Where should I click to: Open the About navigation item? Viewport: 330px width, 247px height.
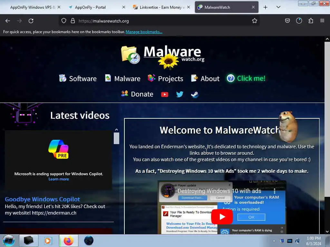click(x=205, y=78)
